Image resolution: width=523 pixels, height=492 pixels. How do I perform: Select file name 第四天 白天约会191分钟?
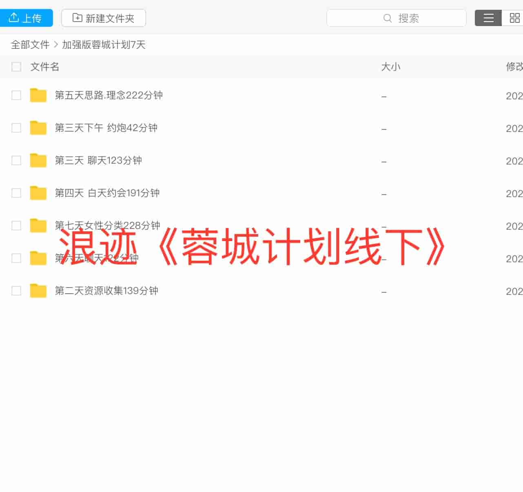click(x=107, y=193)
